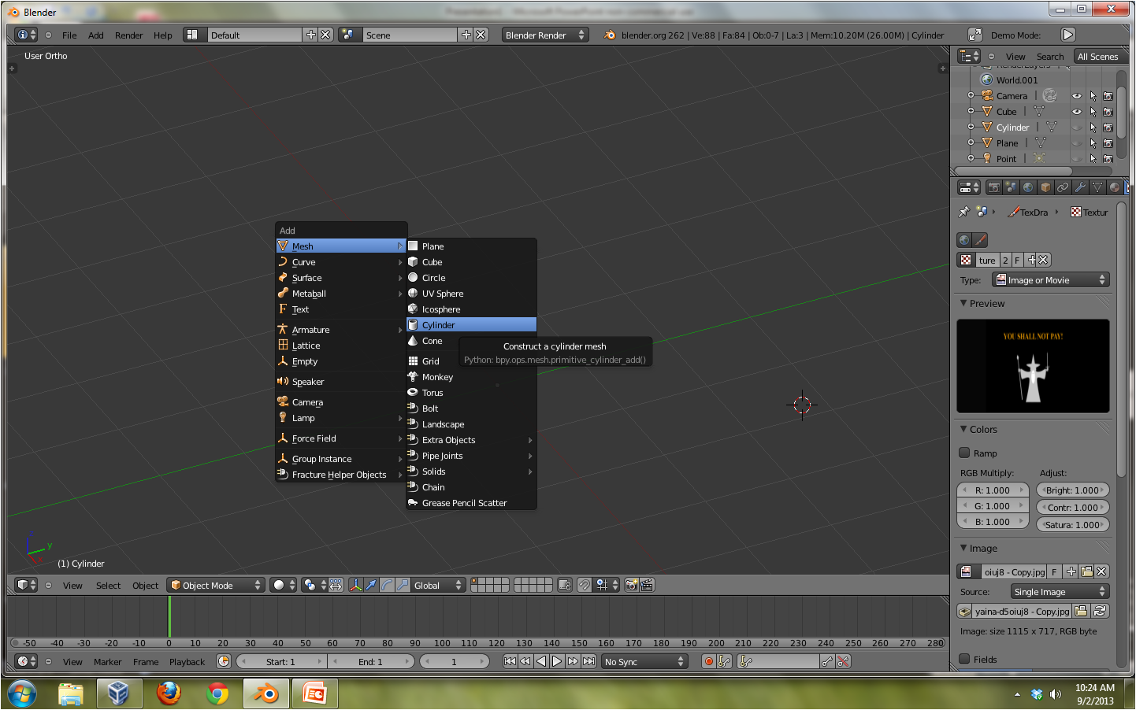Screen dimensions: 1136x710
Task: Toggle 3D manipulator axes icon in header
Action: [x=355, y=585]
